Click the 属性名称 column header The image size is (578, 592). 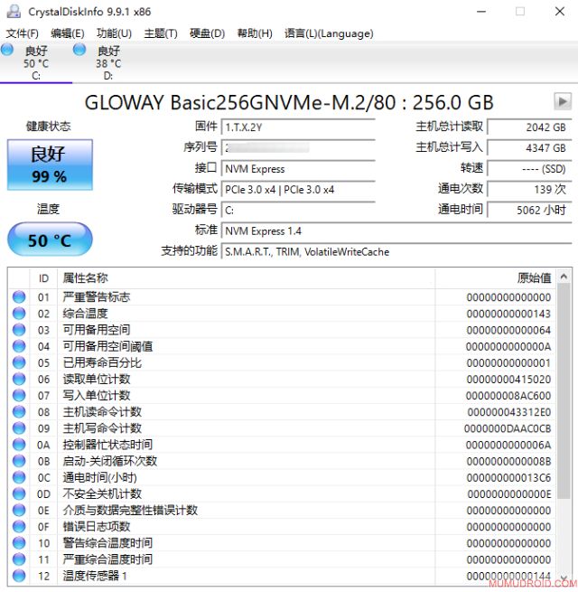(246, 278)
